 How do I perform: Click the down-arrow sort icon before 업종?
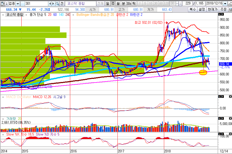click(6, 4)
